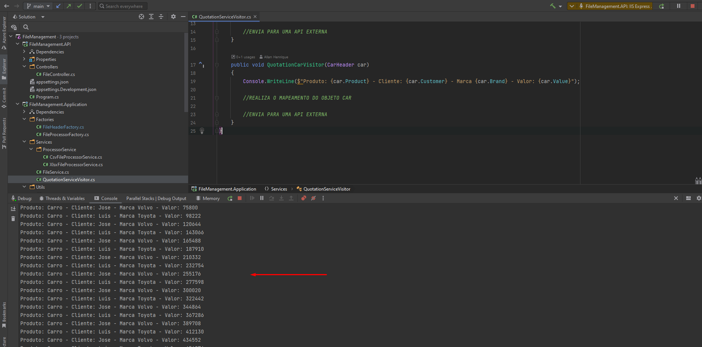Commit changes using the green check icon
The height and width of the screenshot is (347, 702).
tap(79, 6)
